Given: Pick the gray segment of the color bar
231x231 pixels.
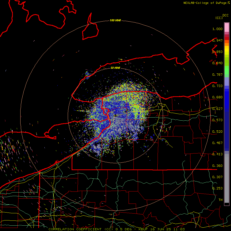Looking at the screenshot, I should [x=227, y=178].
